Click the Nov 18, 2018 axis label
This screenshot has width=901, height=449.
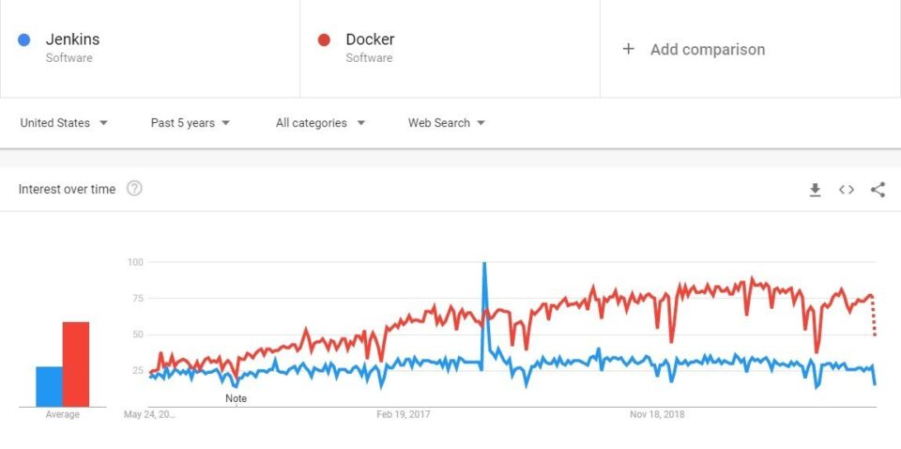657,414
